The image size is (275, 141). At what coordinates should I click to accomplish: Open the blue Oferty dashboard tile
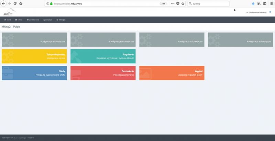[x=34, y=73]
